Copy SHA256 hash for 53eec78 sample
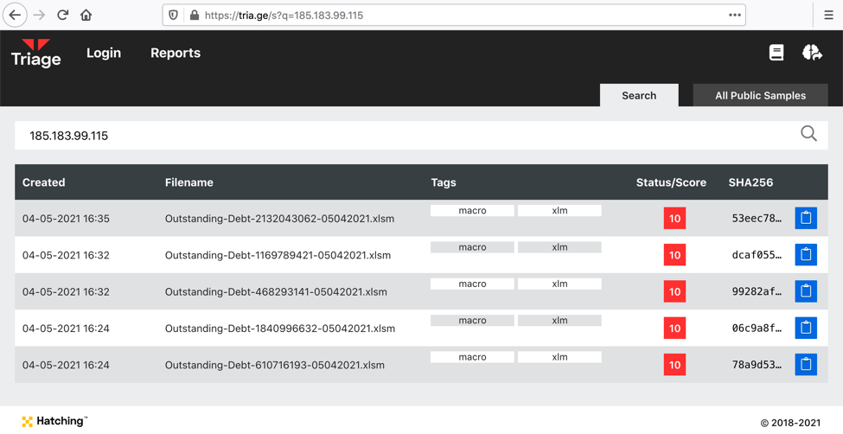This screenshot has height=434, width=843. coord(806,219)
